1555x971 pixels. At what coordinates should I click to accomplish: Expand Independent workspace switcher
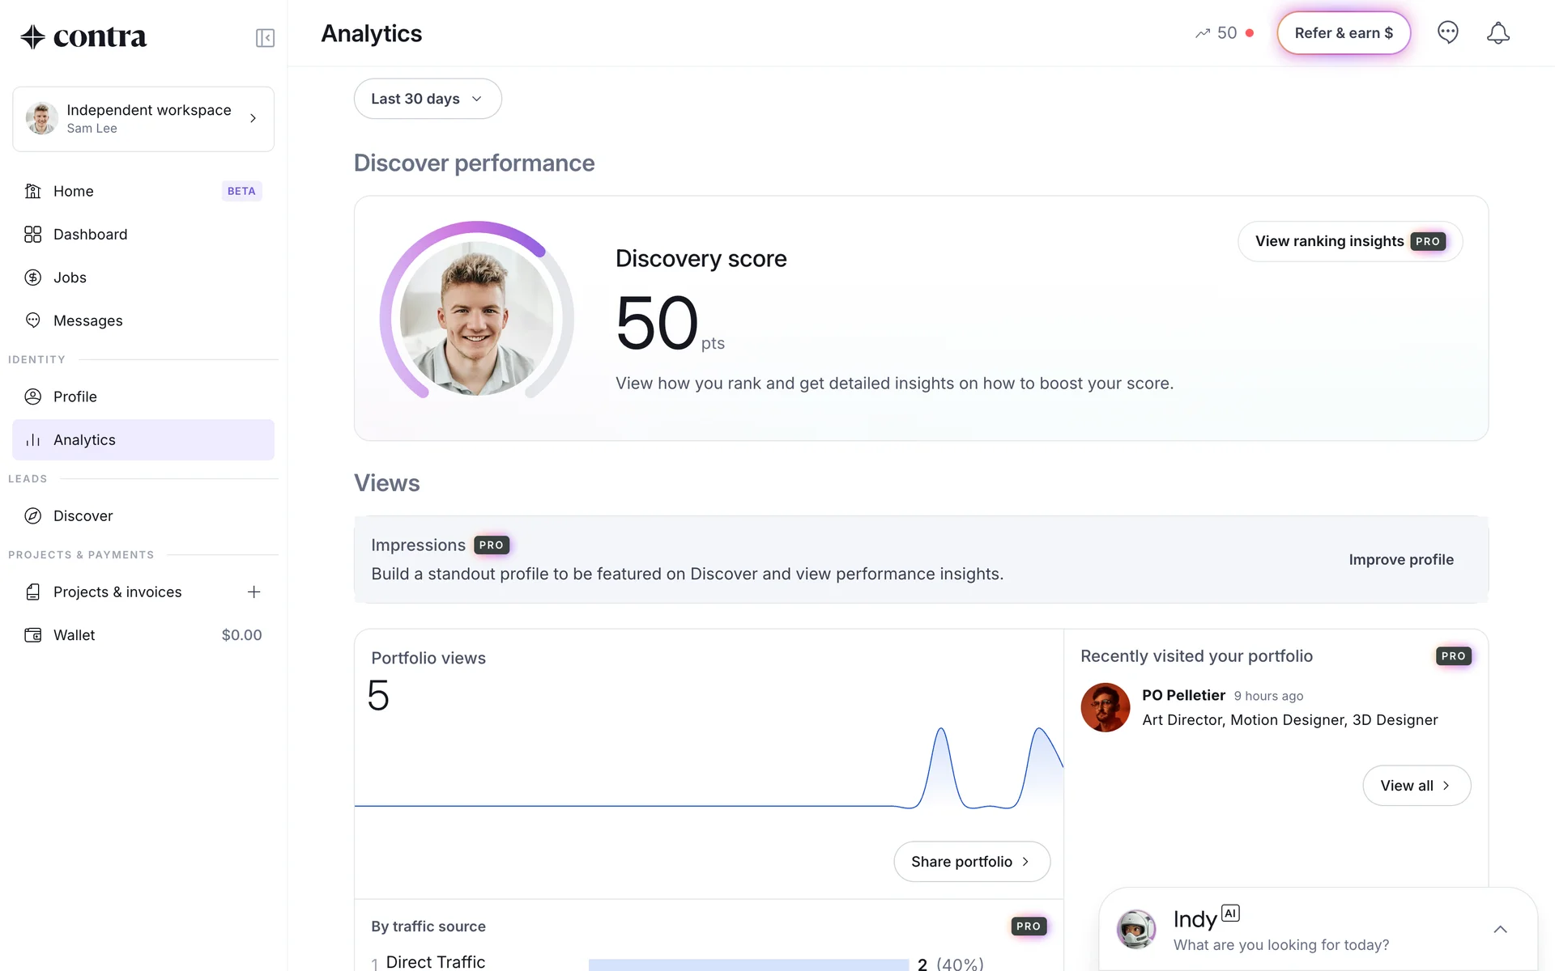143,119
